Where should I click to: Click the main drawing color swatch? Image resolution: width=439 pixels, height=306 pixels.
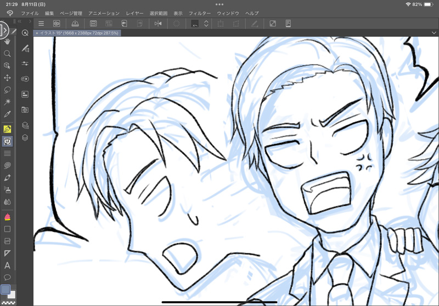[x=5, y=289]
